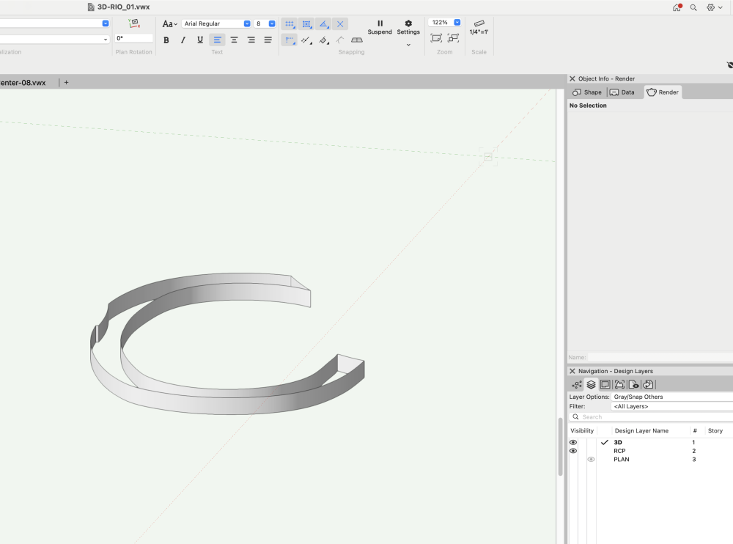Click the Suspend snapping button
The width and height of the screenshot is (733, 544).
[x=380, y=27]
